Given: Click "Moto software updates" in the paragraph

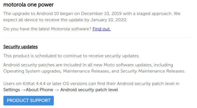Looking at the screenshot, I should 128,65.
